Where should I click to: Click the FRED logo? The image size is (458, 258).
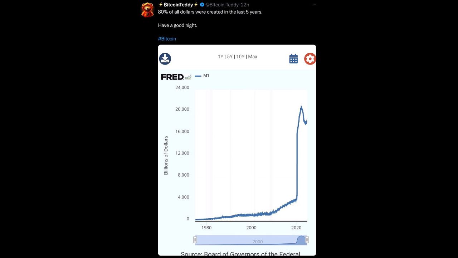point(172,77)
